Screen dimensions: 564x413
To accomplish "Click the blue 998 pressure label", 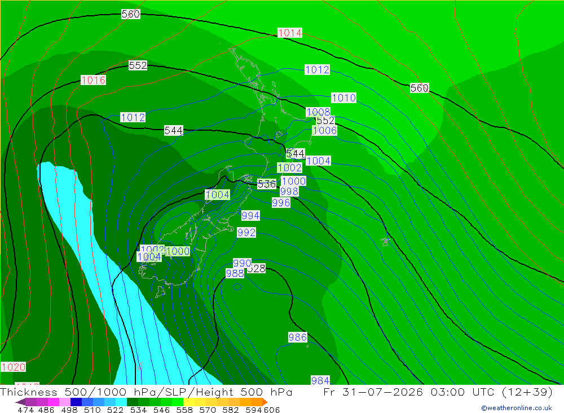I will click(289, 192).
